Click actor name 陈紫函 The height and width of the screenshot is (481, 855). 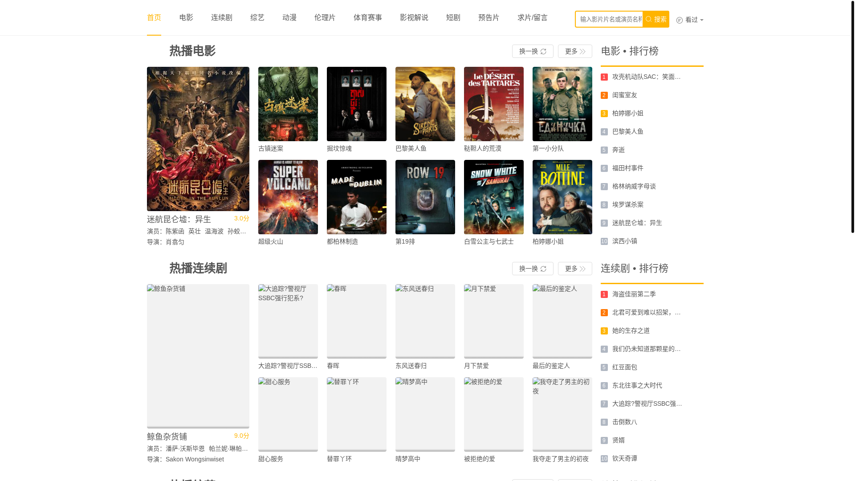(175, 231)
